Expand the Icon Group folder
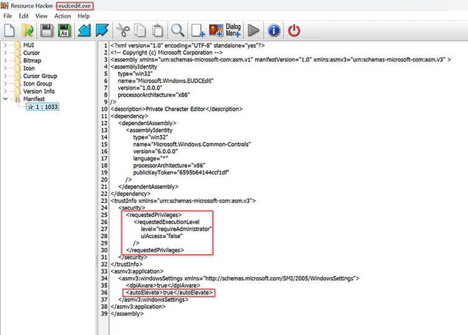This screenshot has height=335, width=468. coord(6,83)
